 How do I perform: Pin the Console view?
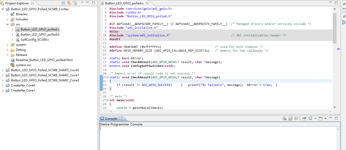pos(304,118)
